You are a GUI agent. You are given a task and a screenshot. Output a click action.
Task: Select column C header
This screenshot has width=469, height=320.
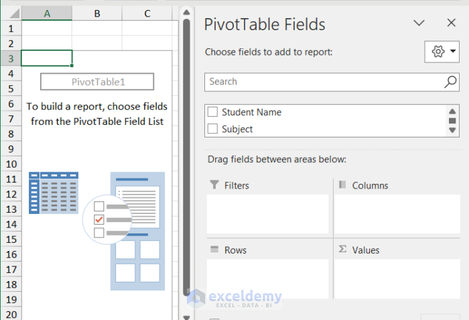[147, 13]
